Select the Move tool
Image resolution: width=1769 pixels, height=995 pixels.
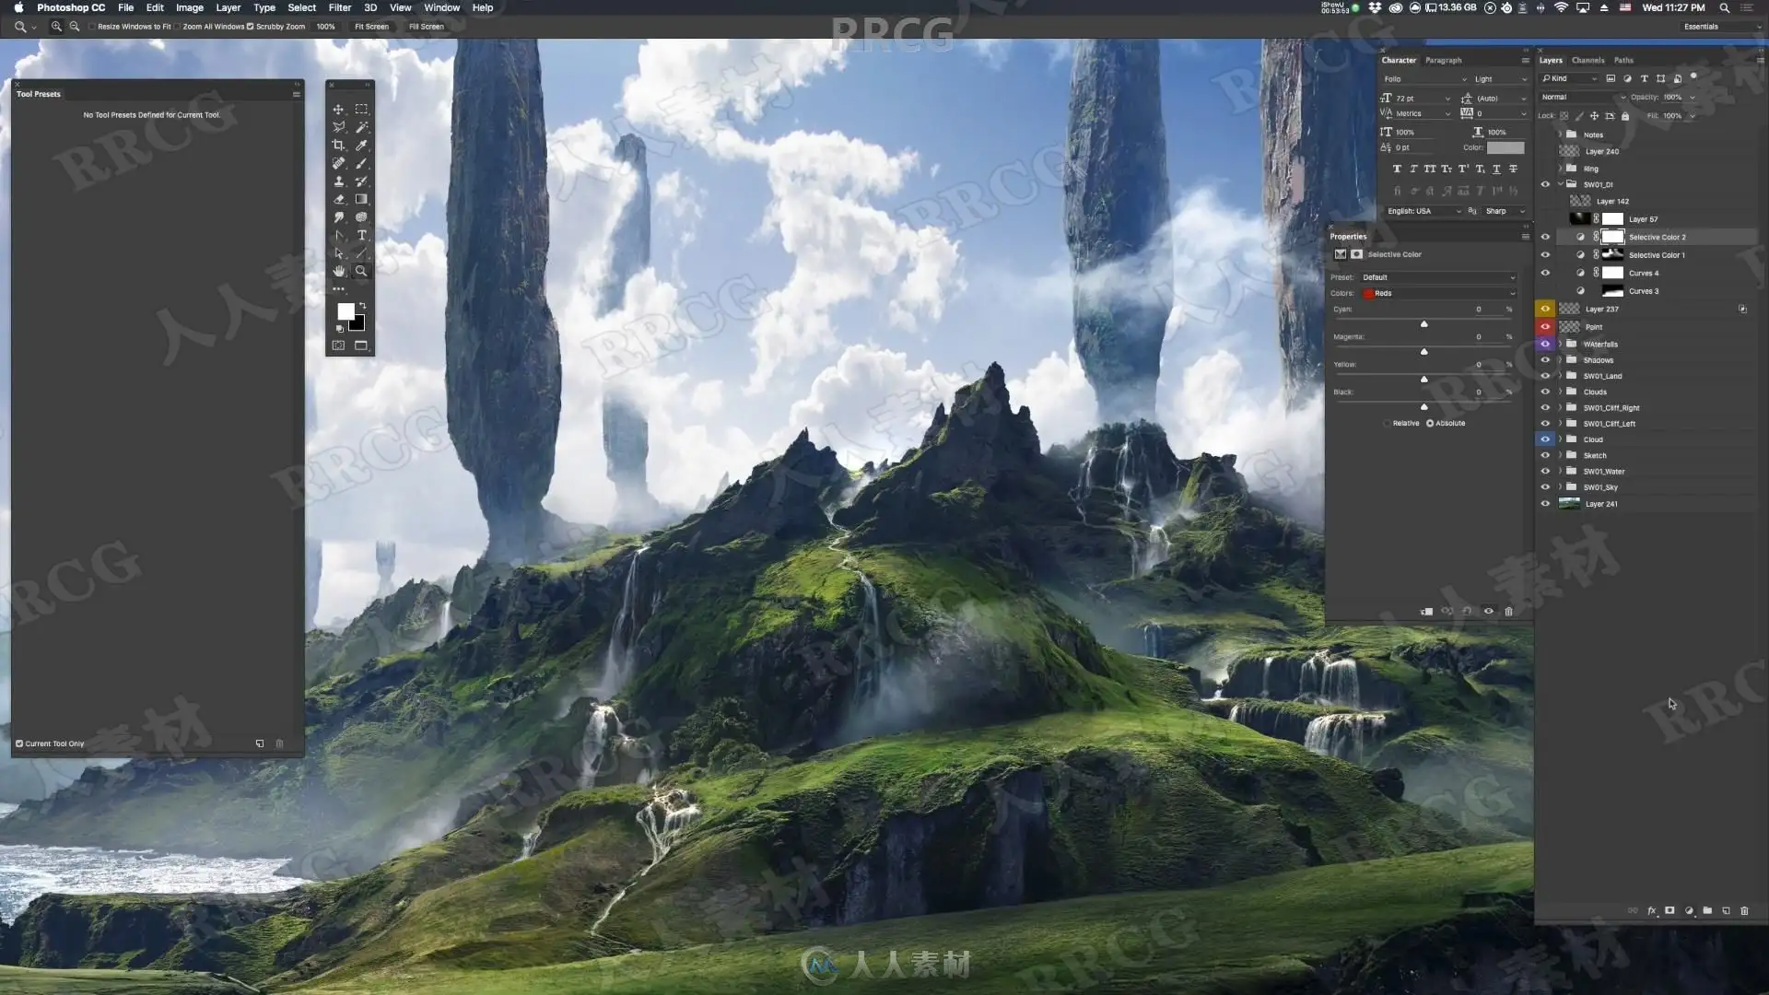point(338,109)
